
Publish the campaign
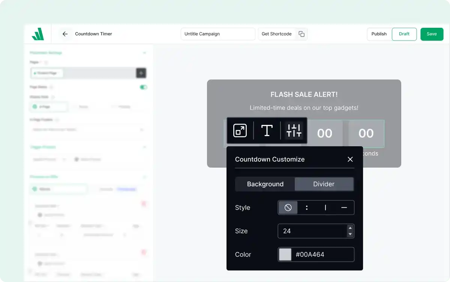tap(379, 34)
